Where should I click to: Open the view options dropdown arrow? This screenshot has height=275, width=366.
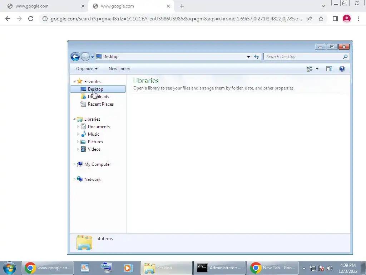coord(317,69)
